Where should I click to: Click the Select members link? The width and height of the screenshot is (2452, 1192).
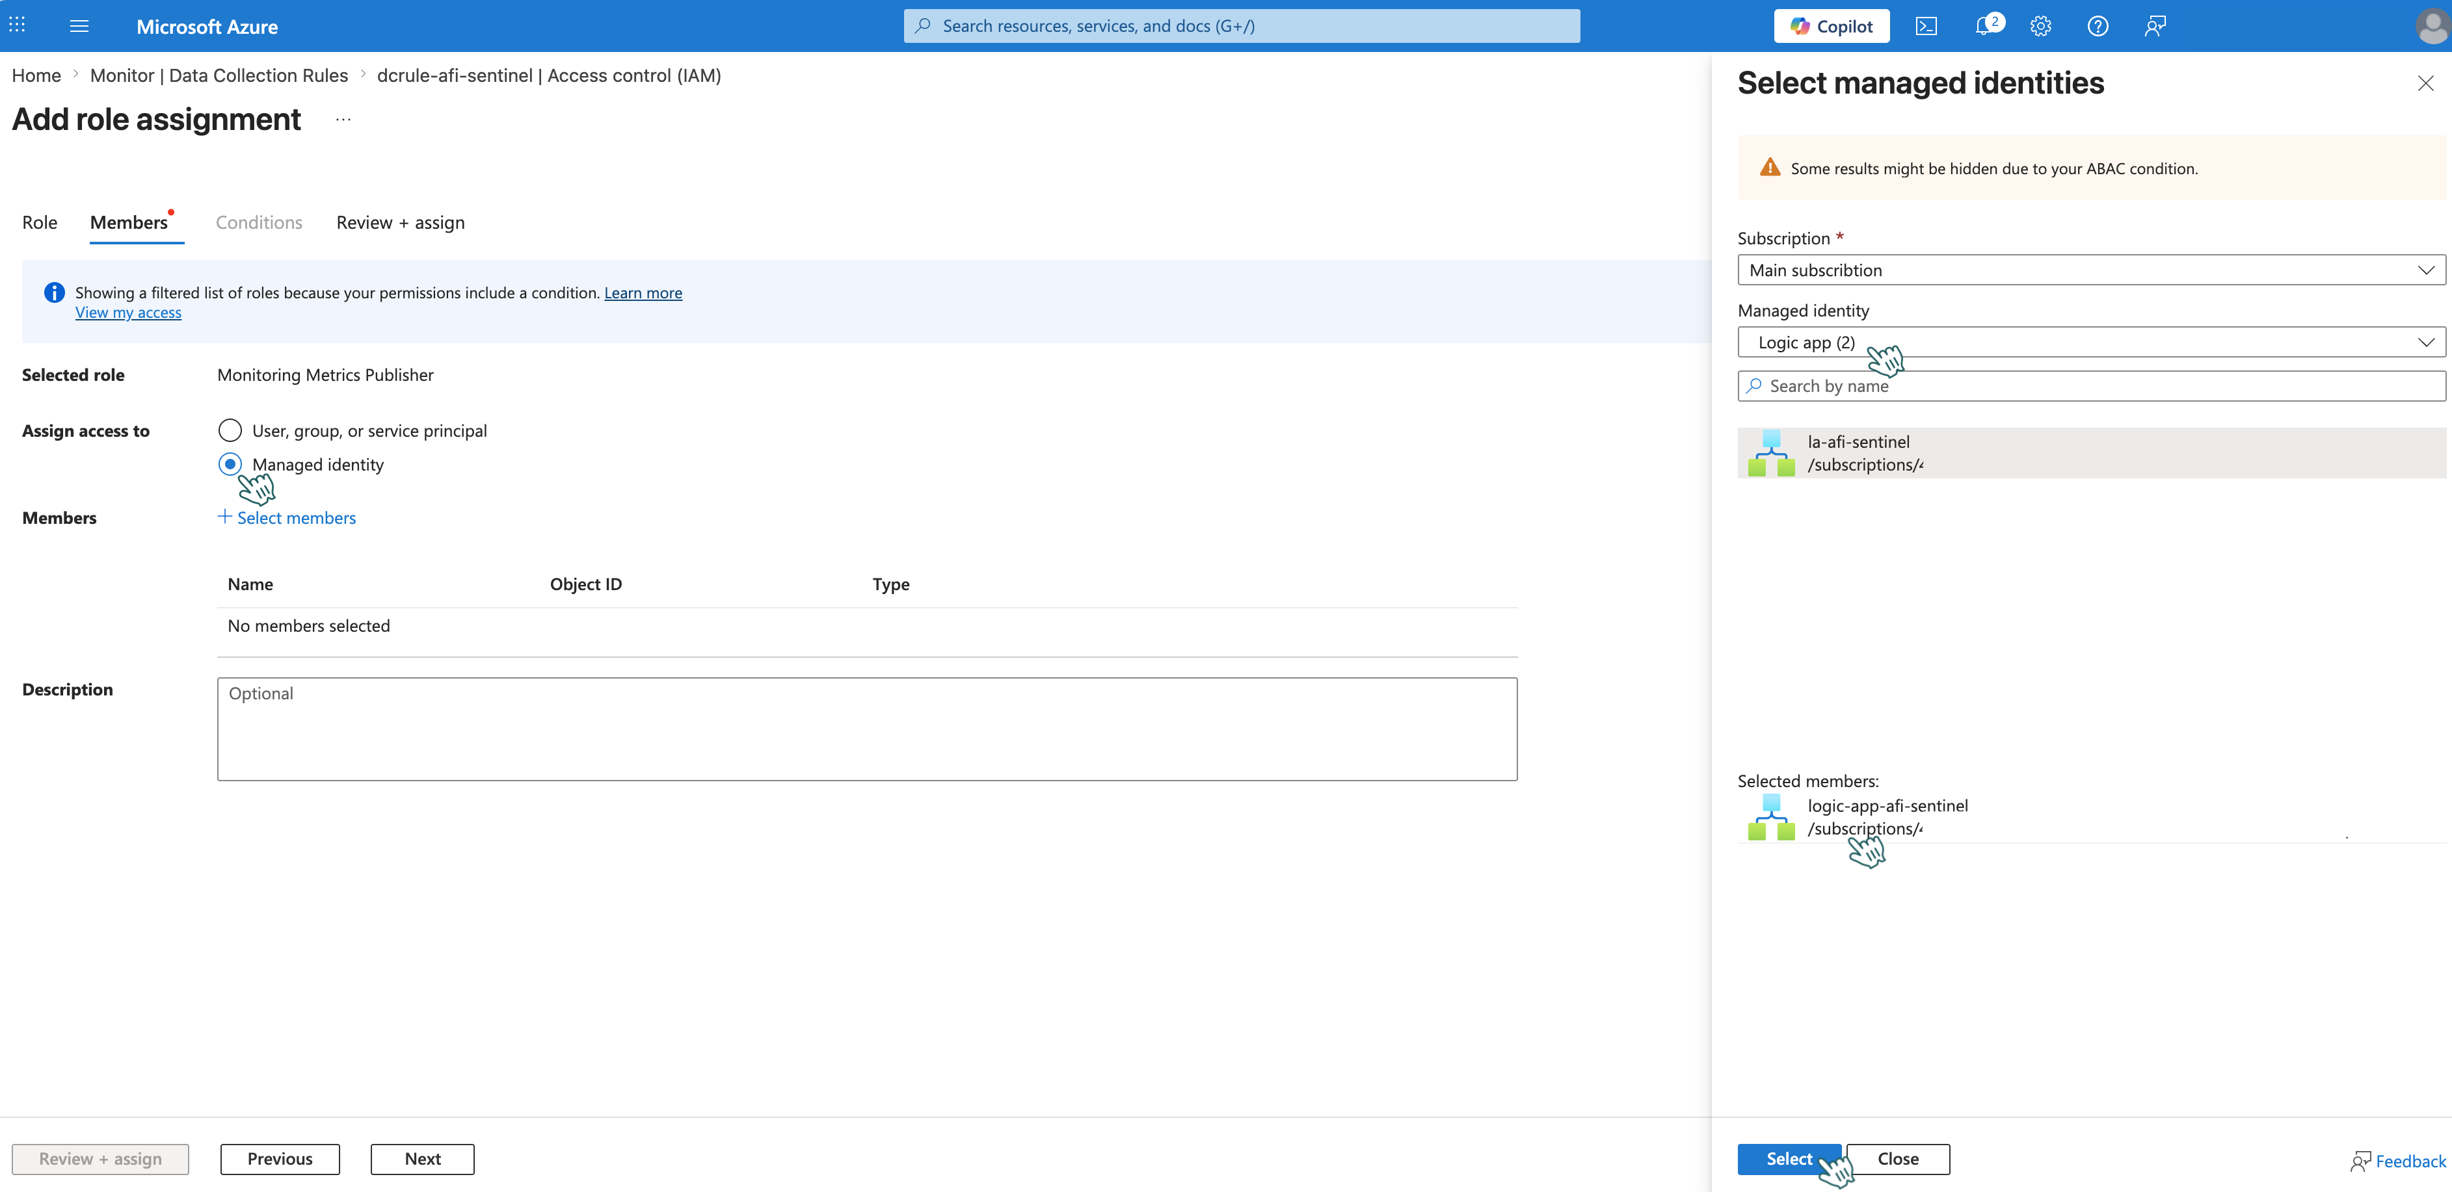click(x=296, y=517)
